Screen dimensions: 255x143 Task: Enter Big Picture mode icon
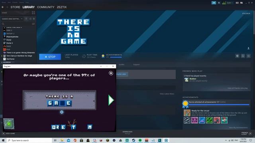241,3
